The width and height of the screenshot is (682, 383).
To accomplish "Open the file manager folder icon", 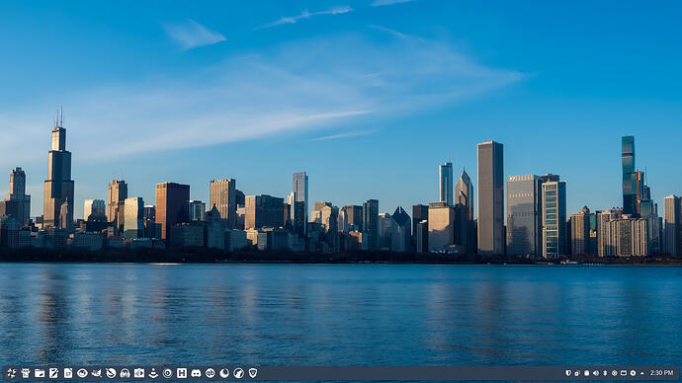I will point(40,373).
